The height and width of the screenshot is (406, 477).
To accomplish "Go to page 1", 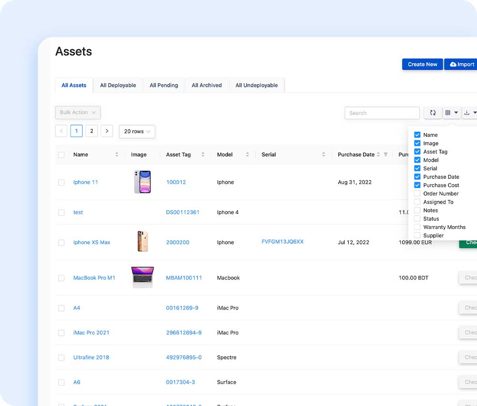I will point(76,131).
